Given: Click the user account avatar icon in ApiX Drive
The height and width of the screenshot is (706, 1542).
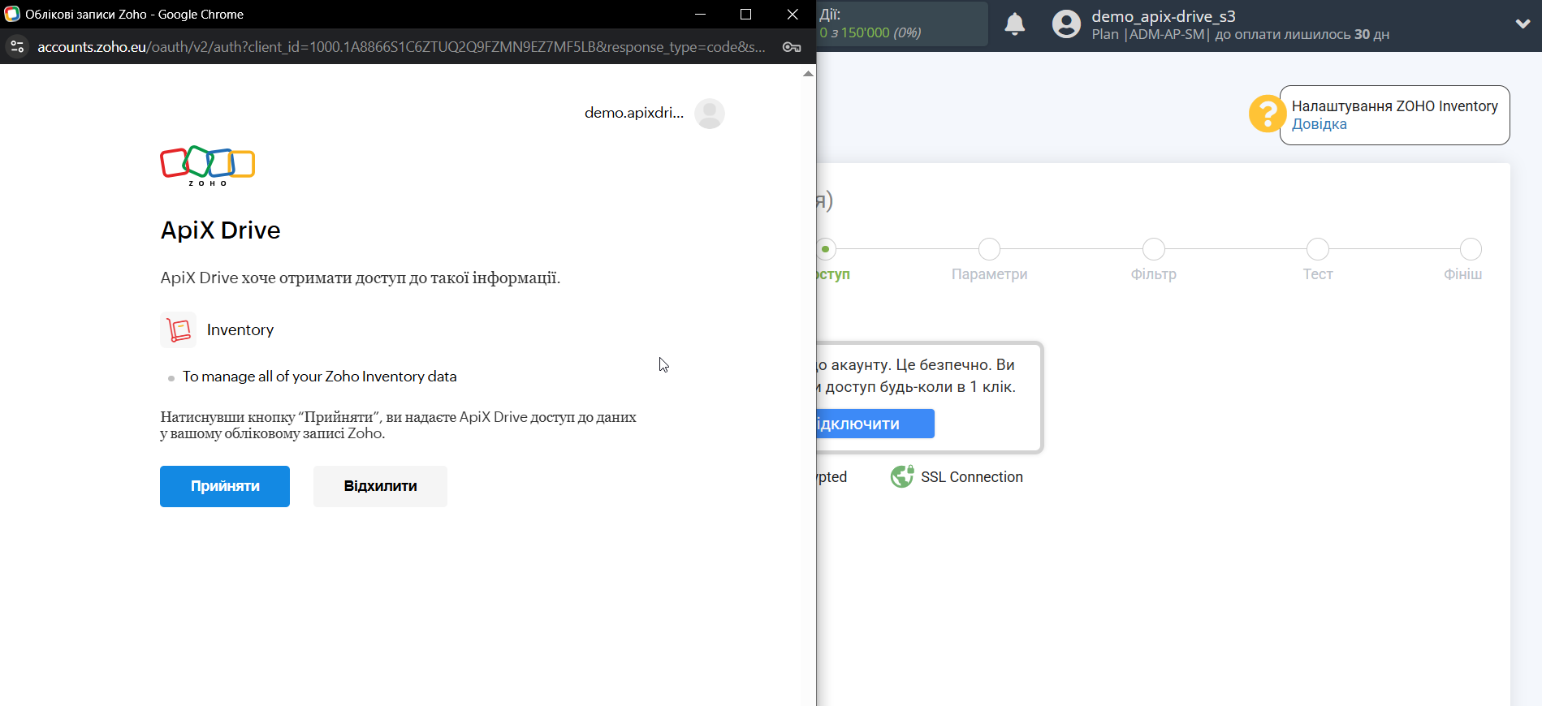Looking at the screenshot, I should (1066, 24).
